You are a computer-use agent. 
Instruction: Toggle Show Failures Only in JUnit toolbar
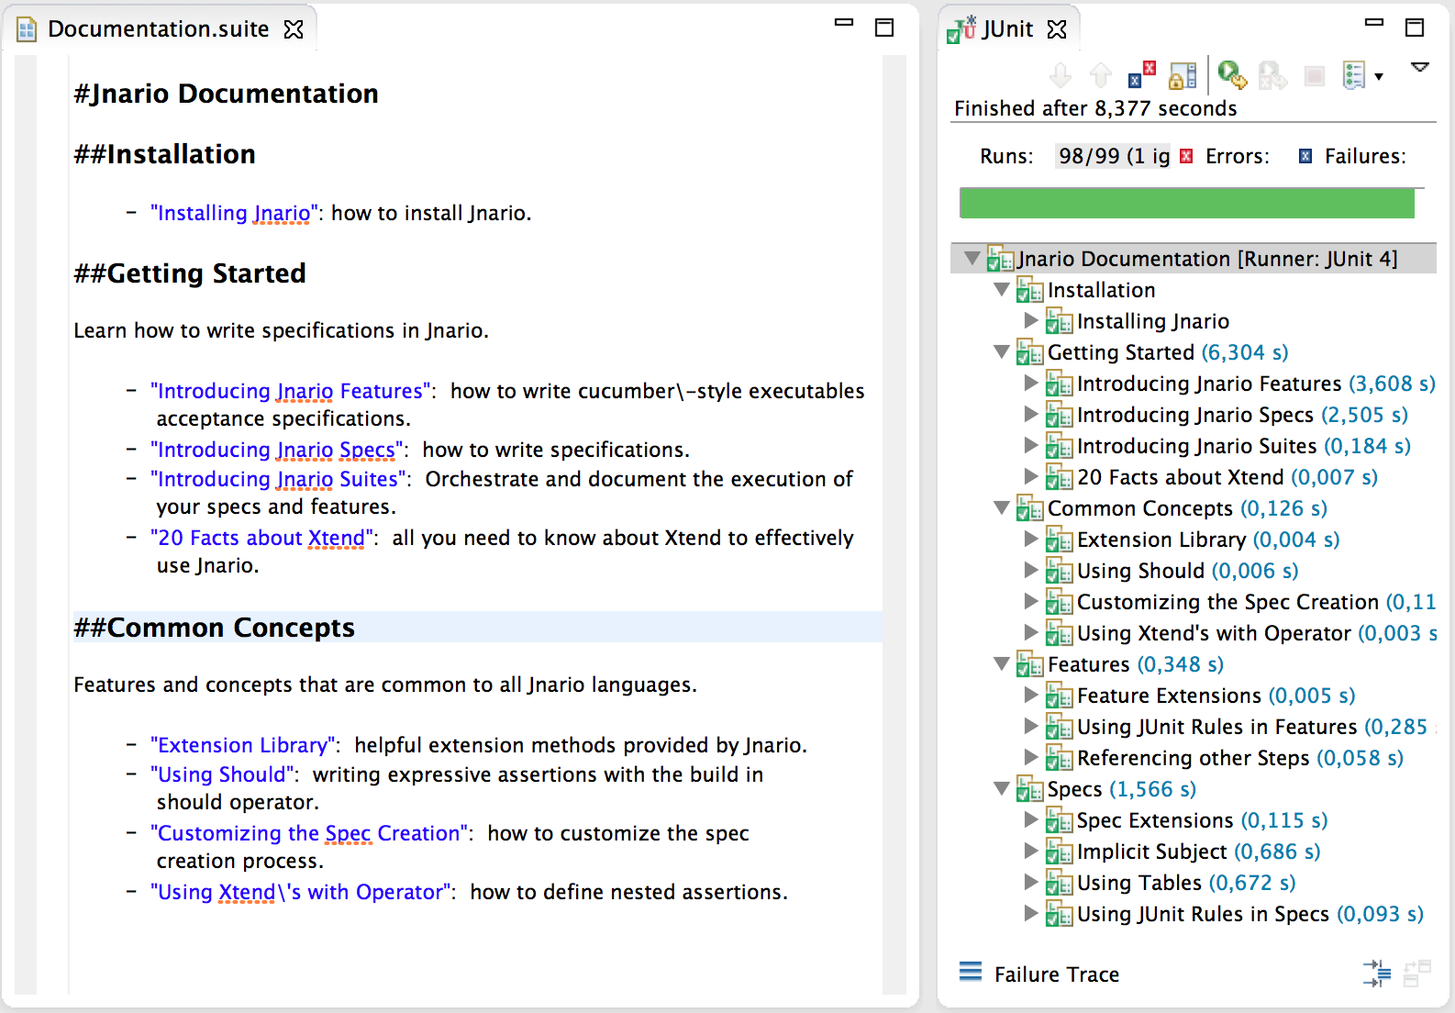click(x=1141, y=75)
